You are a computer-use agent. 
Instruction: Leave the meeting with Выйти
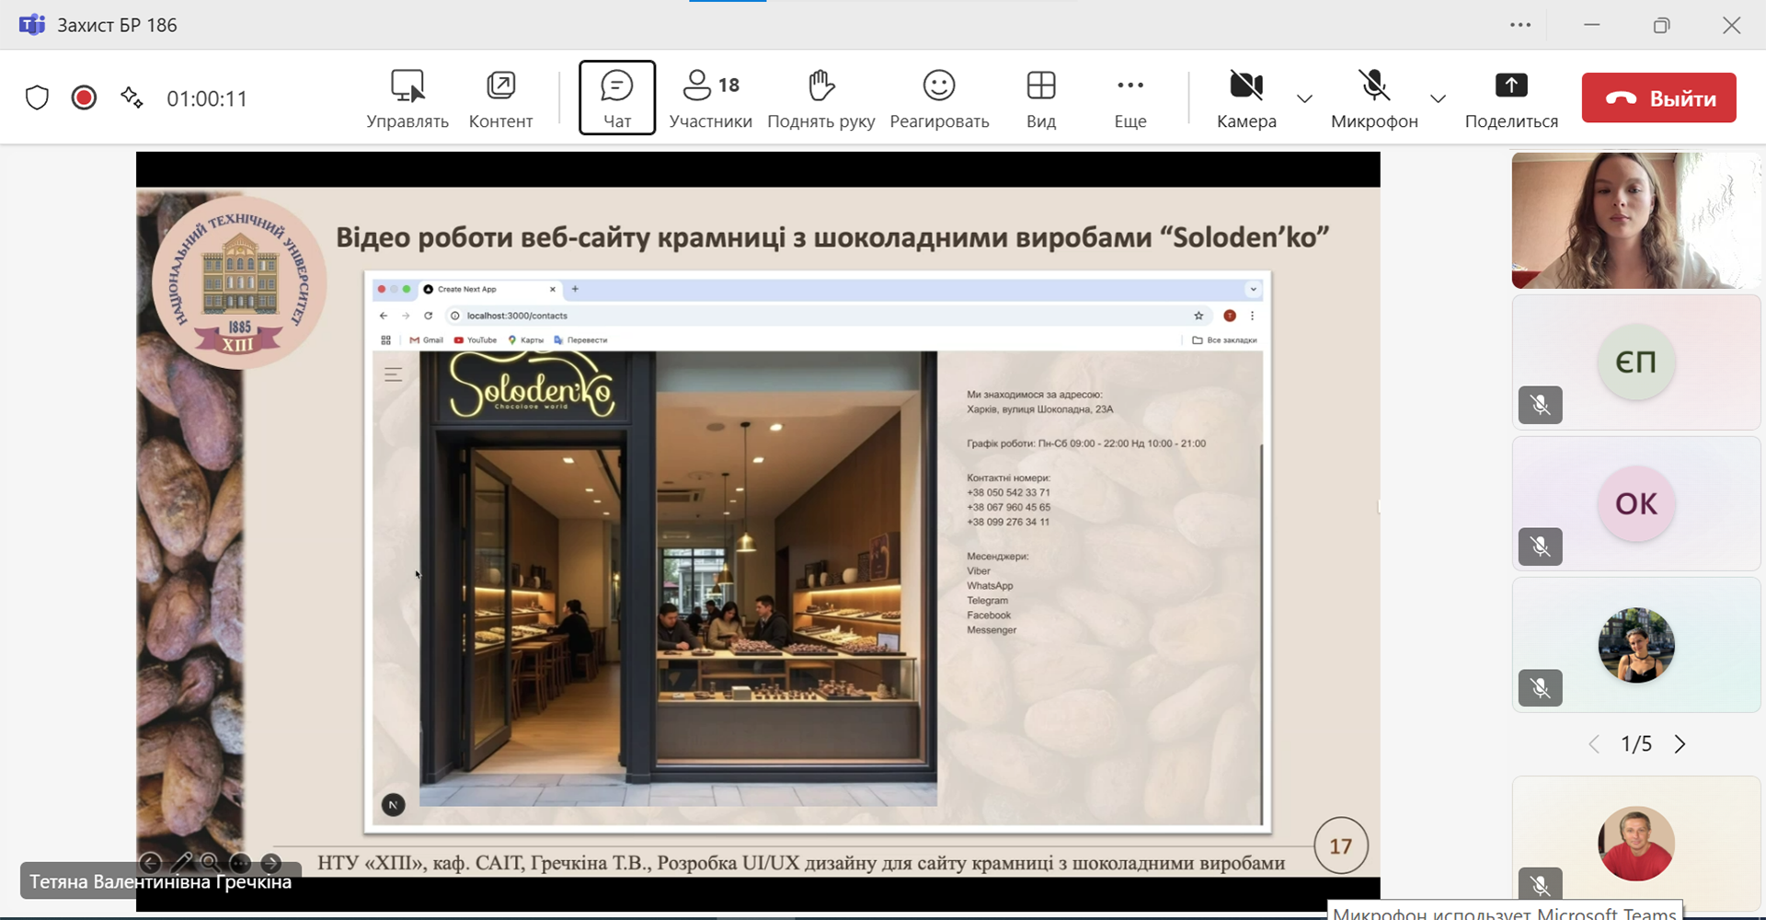[1658, 98]
